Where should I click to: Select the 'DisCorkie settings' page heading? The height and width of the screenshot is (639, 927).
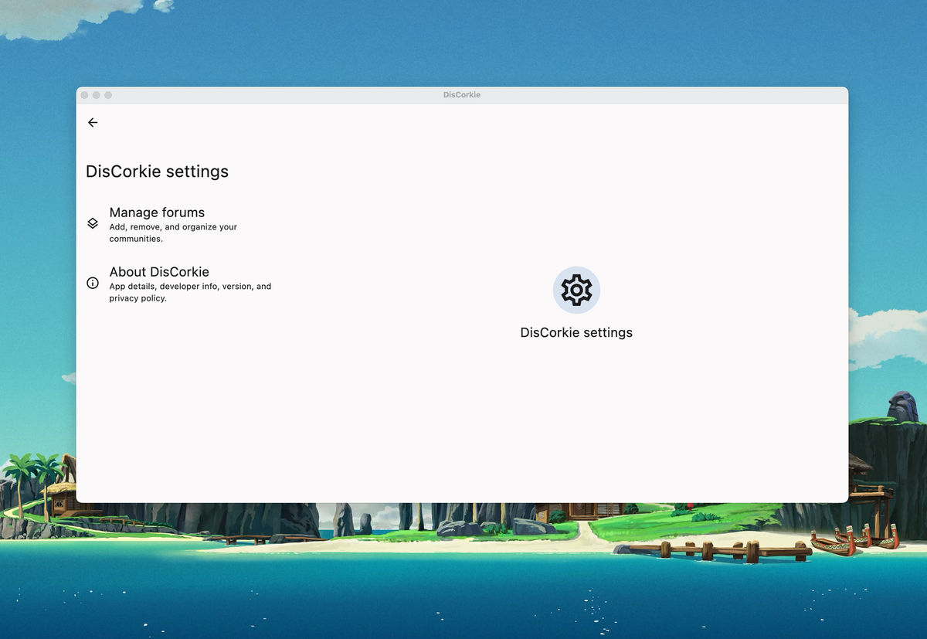tap(157, 172)
